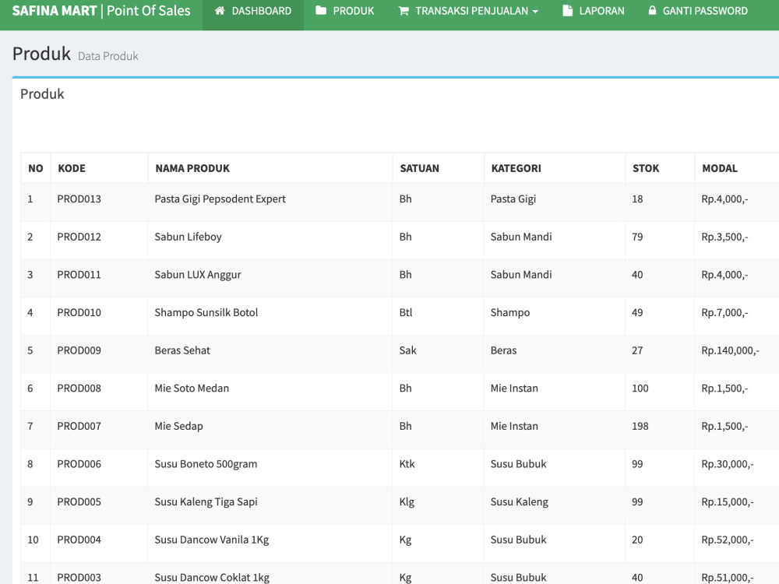
Task: Select Susu Kaleng Tiga Sapi product name
Action: pyautogui.click(x=206, y=502)
